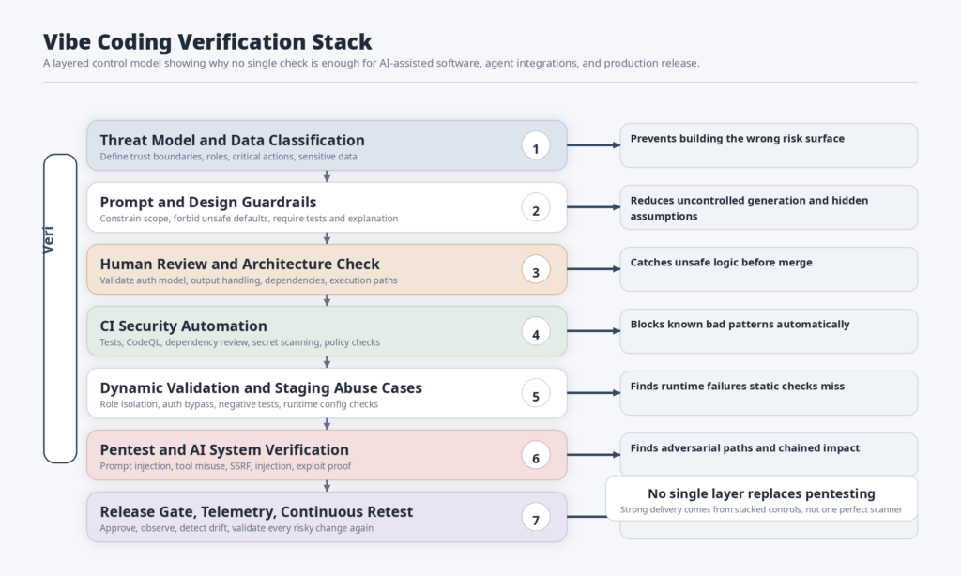
Task: Click the number 4 circle badge
Action: tap(536, 332)
